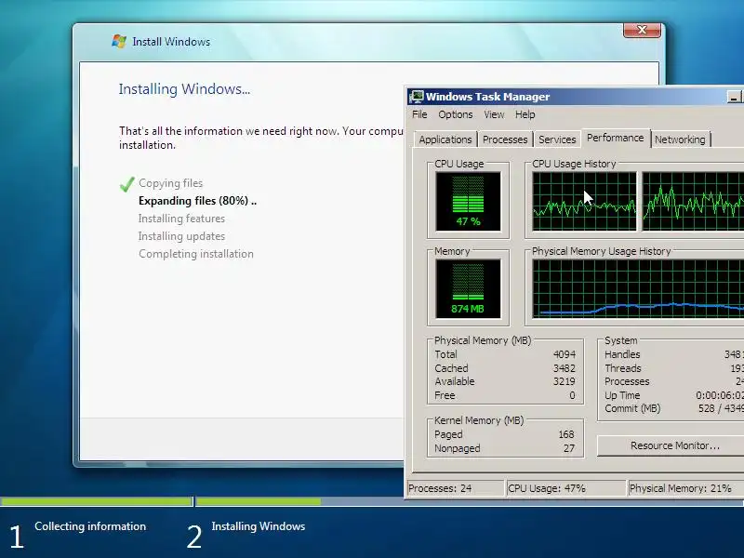Click the green checkmark beside Copying files
744x558 pixels.
click(x=126, y=184)
